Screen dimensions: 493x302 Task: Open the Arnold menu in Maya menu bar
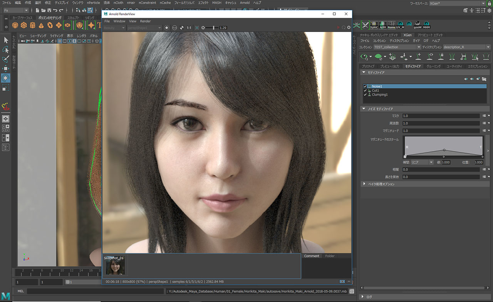(245, 3)
